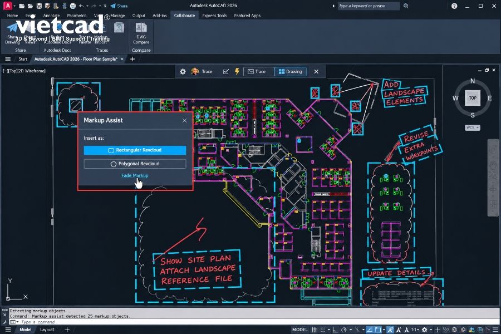Expand the Undo history dropdown arrow
The height and width of the screenshot is (334, 501).
(x=87, y=6)
